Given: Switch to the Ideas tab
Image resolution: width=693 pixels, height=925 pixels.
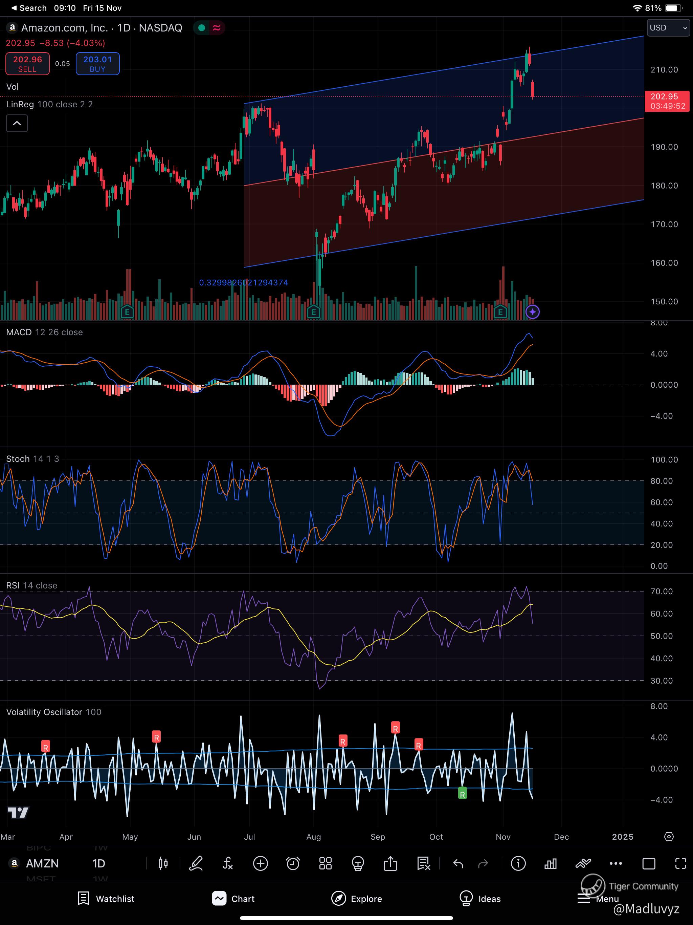Looking at the screenshot, I should 480,899.
